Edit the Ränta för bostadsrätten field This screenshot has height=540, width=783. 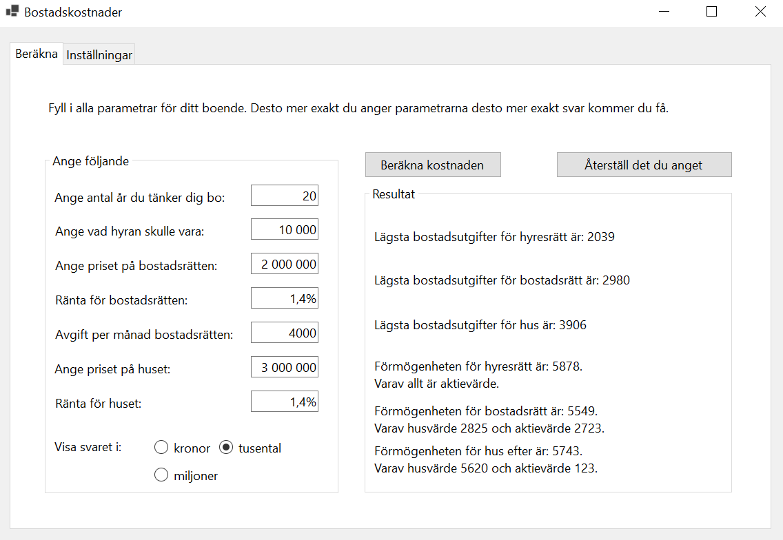[284, 298]
